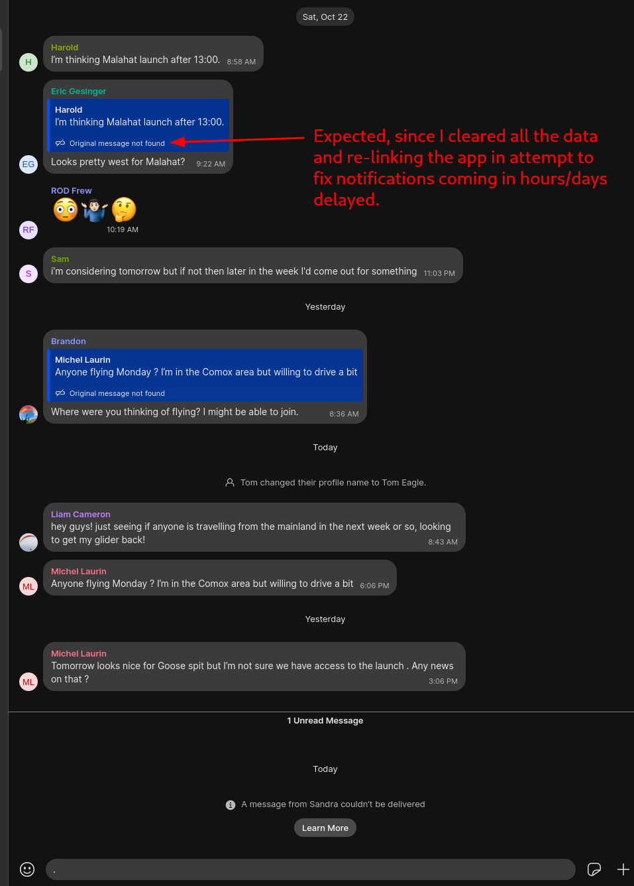Click Liam Cameron's profile picture

pos(28,542)
